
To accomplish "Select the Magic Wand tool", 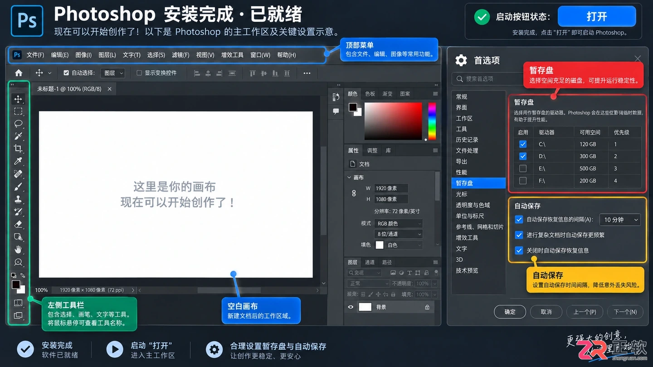I will tap(18, 136).
